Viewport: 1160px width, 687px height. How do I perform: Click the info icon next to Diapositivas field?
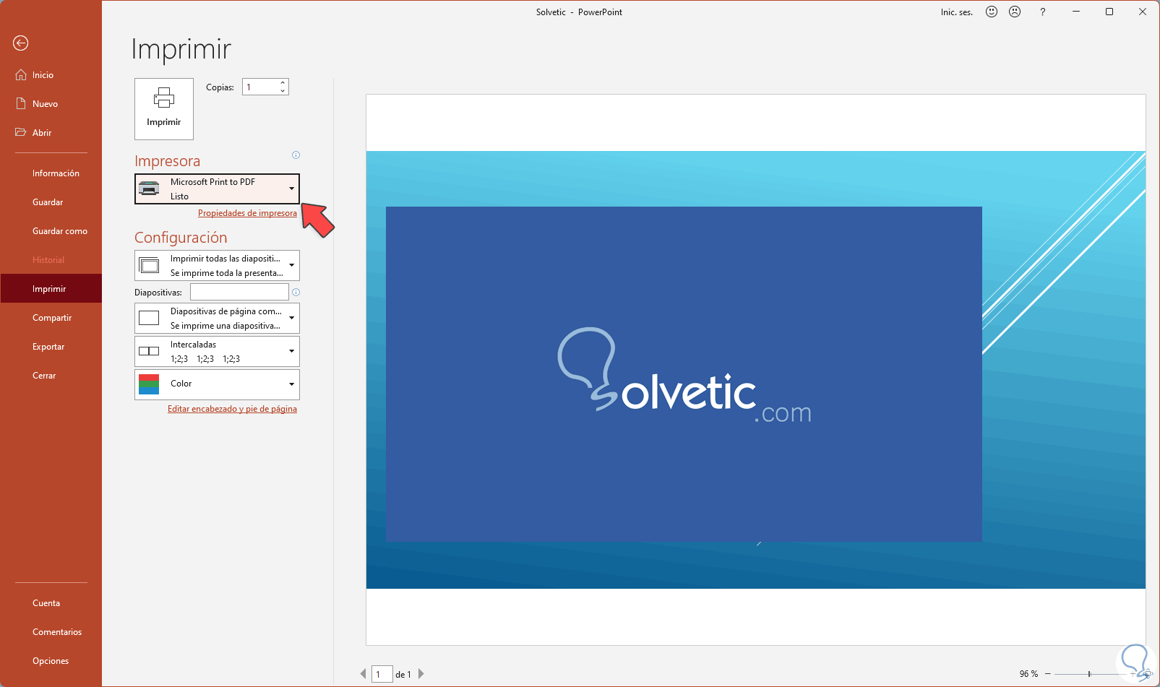tap(296, 293)
